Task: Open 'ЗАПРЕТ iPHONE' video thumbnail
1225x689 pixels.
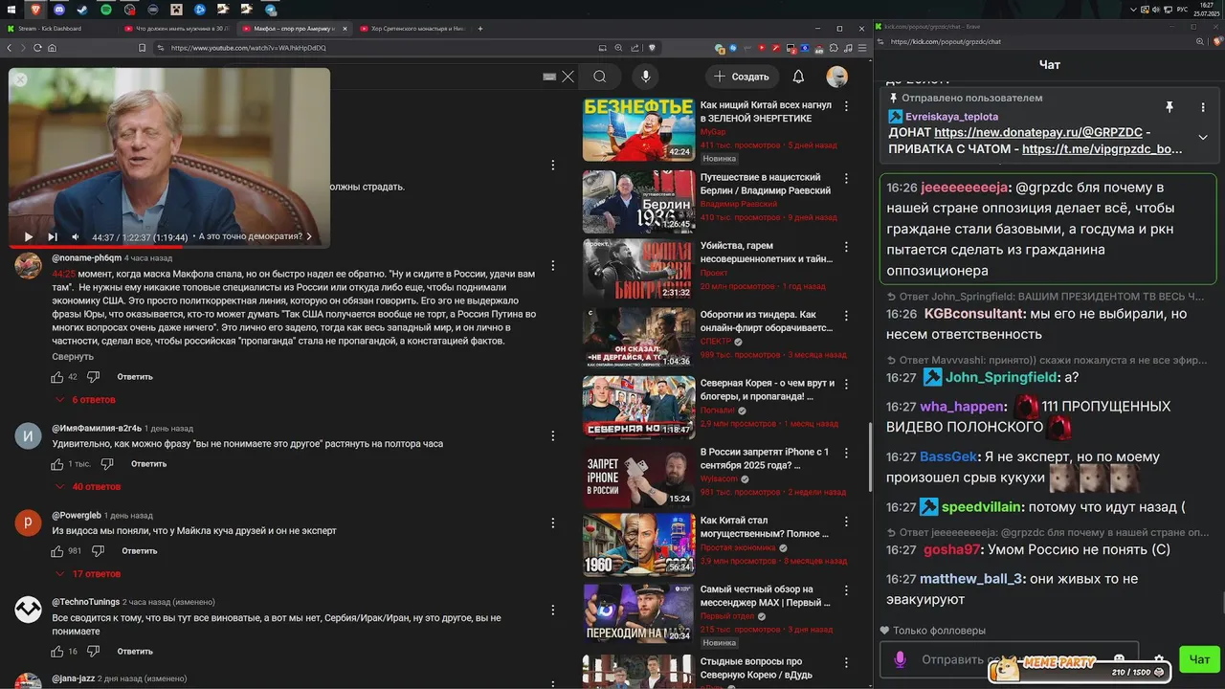Action: coord(638,475)
